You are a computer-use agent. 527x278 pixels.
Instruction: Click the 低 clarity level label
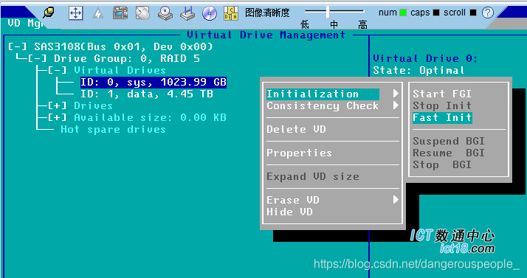point(305,25)
